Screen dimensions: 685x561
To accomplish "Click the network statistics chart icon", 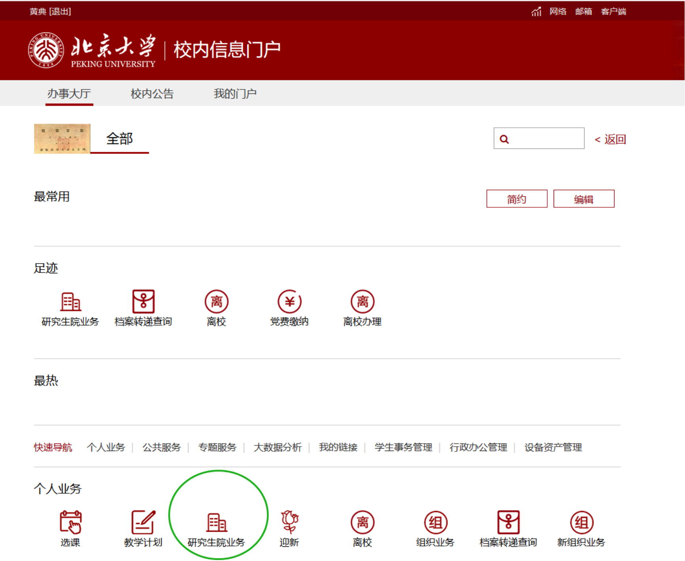I will click(x=536, y=11).
